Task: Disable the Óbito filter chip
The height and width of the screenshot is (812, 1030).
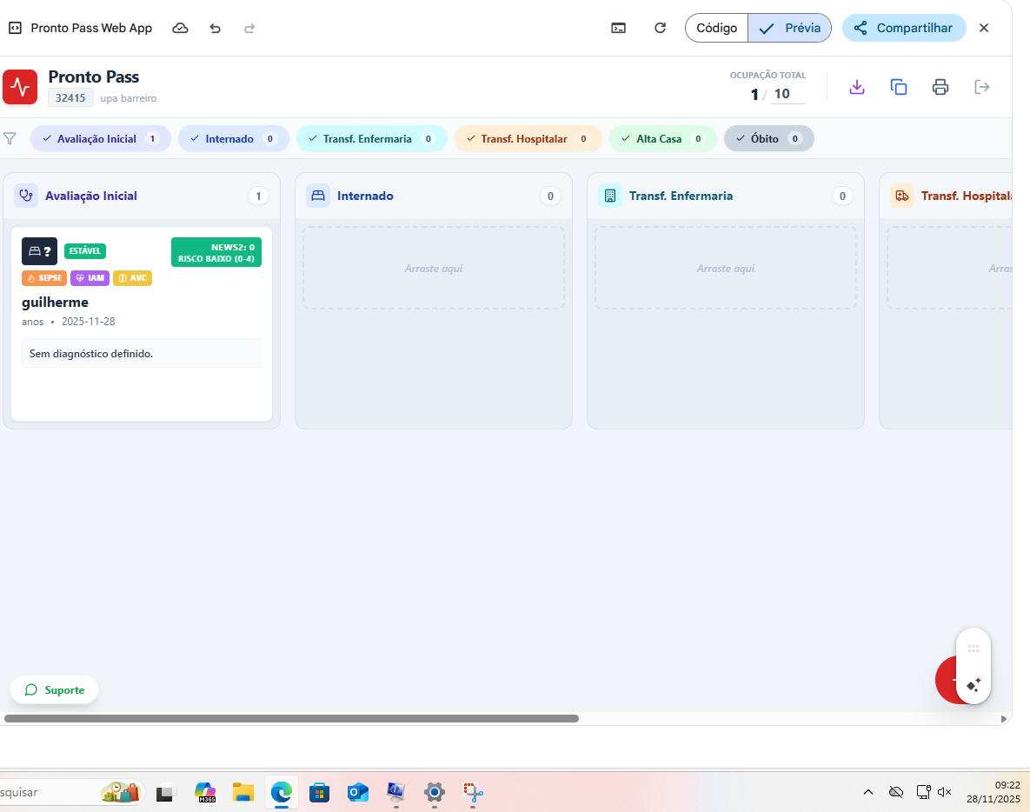Action: tap(768, 139)
